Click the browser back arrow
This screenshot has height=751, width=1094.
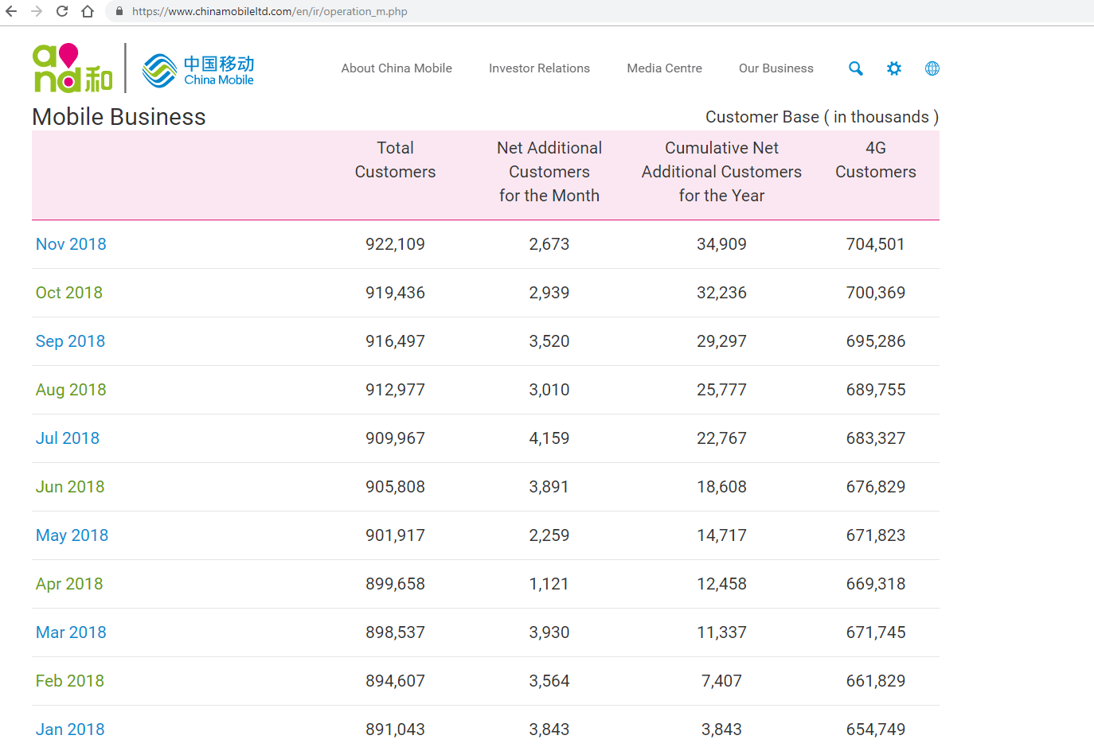(x=11, y=11)
